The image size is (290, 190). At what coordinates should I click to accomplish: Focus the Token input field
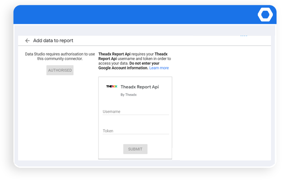(x=136, y=131)
